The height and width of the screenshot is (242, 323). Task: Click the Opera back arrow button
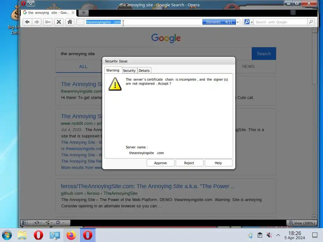pyautogui.click(x=27, y=22)
